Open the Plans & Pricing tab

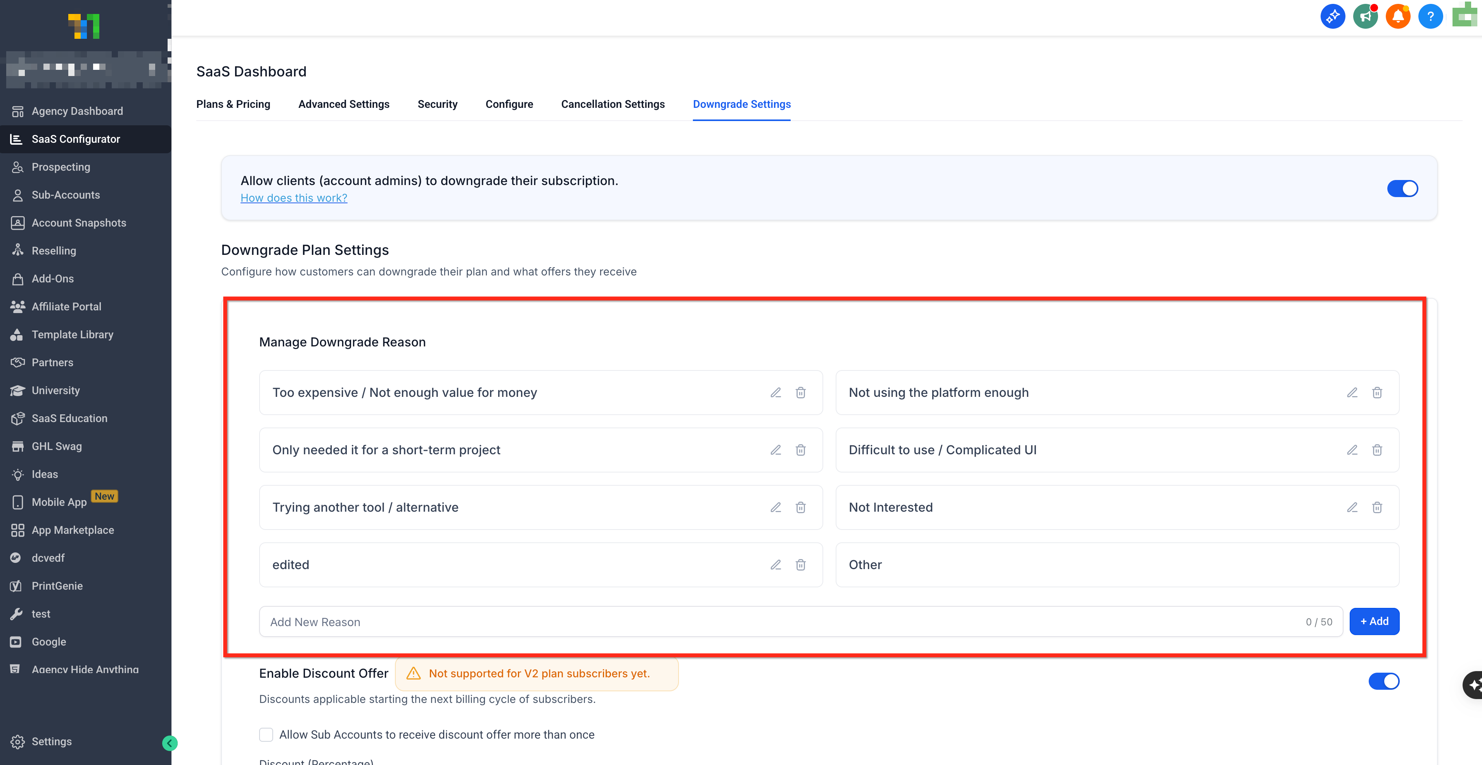[233, 104]
